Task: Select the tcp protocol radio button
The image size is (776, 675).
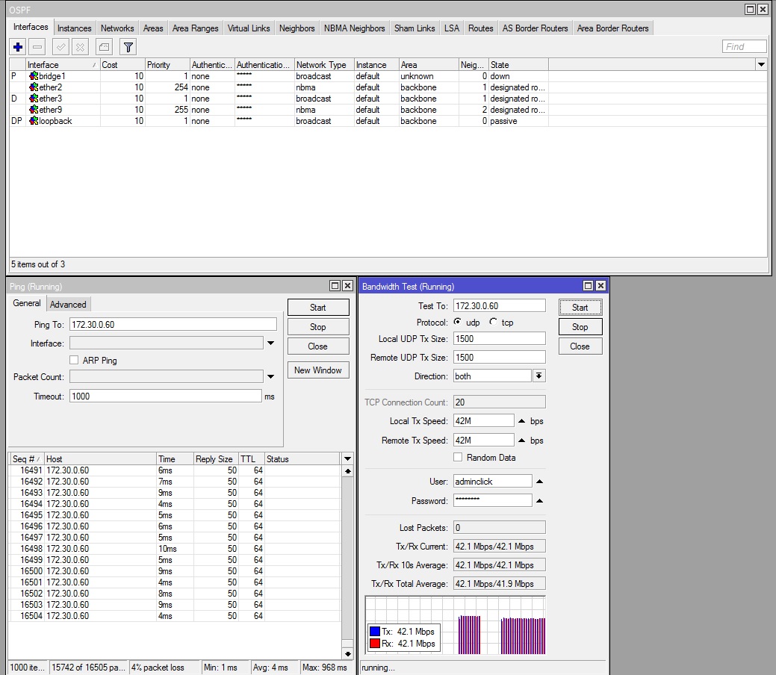Action: (x=493, y=322)
